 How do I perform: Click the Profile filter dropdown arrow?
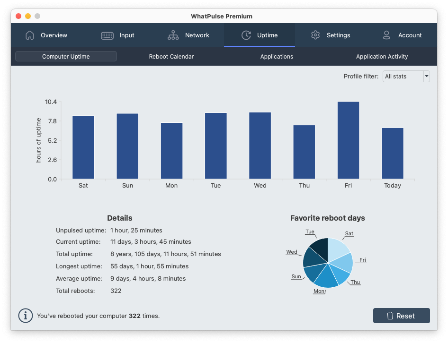tap(427, 77)
